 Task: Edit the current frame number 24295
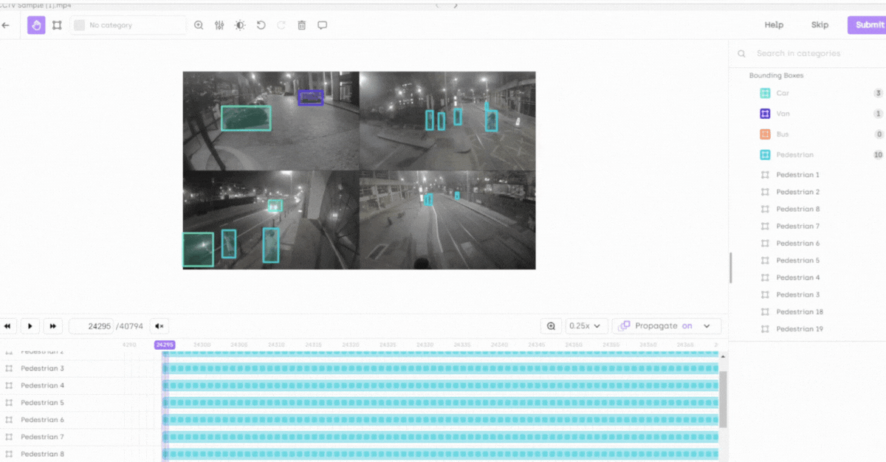coord(99,326)
